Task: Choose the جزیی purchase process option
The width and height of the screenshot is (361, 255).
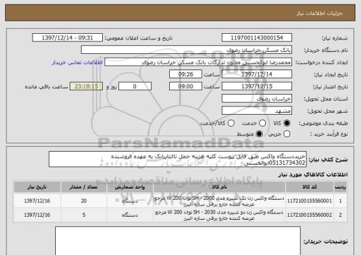Action: [x=286, y=133]
